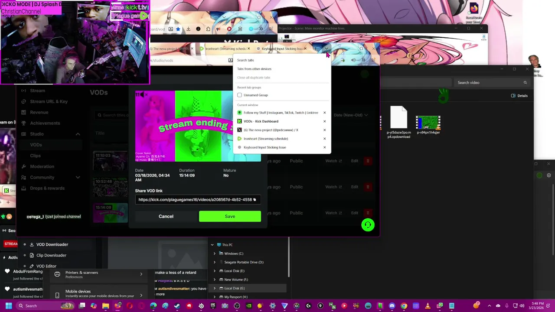
Task: Expand the Community section chevron
Action: click(x=78, y=177)
